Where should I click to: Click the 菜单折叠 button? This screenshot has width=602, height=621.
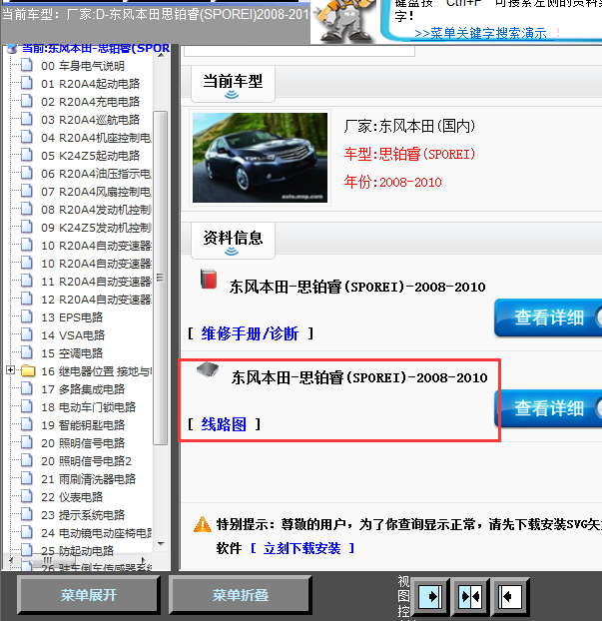(x=241, y=595)
